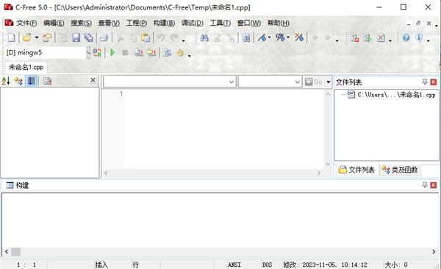Close the 文件列表 panel
The image size is (441, 269).
pyautogui.click(x=434, y=82)
